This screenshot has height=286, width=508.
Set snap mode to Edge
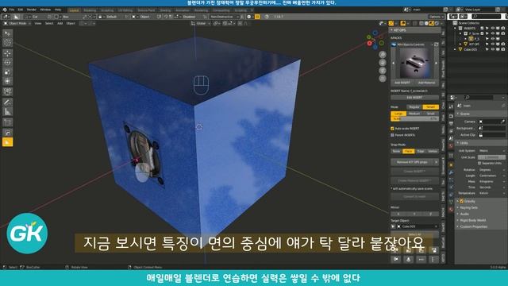421,151
